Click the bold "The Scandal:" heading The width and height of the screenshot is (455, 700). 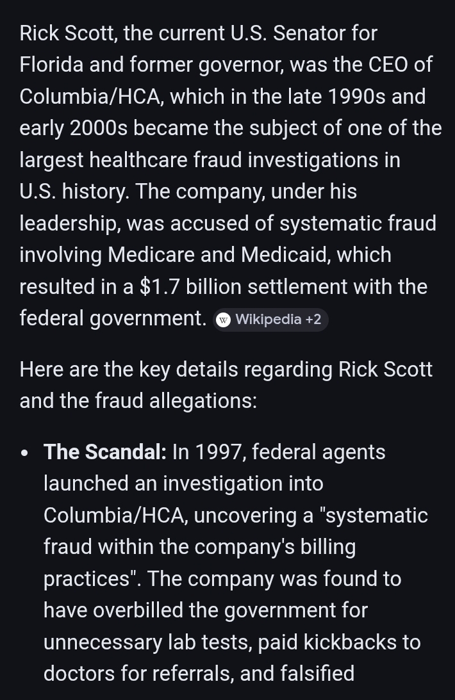(x=105, y=452)
